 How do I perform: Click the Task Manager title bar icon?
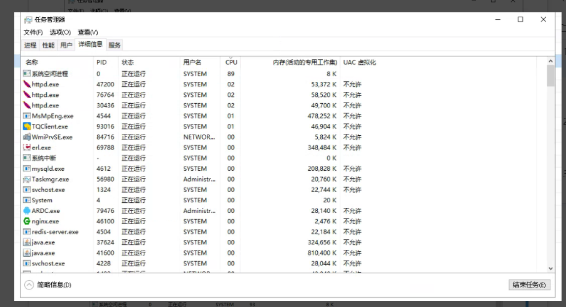pyautogui.click(x=28, y=20)
